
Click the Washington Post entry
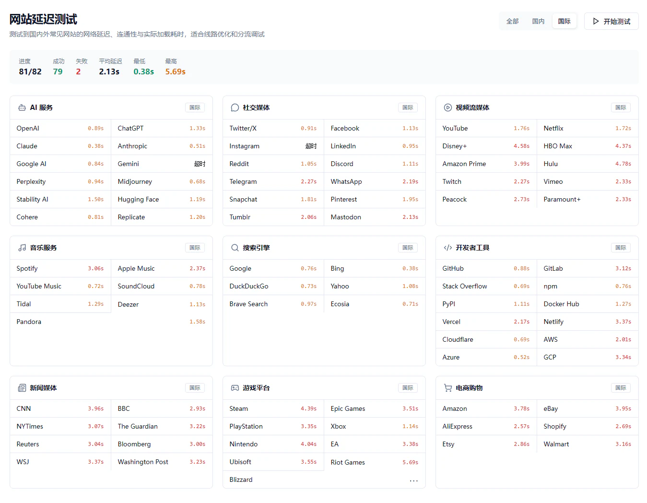pyautogui.click(x=162, y=462)
